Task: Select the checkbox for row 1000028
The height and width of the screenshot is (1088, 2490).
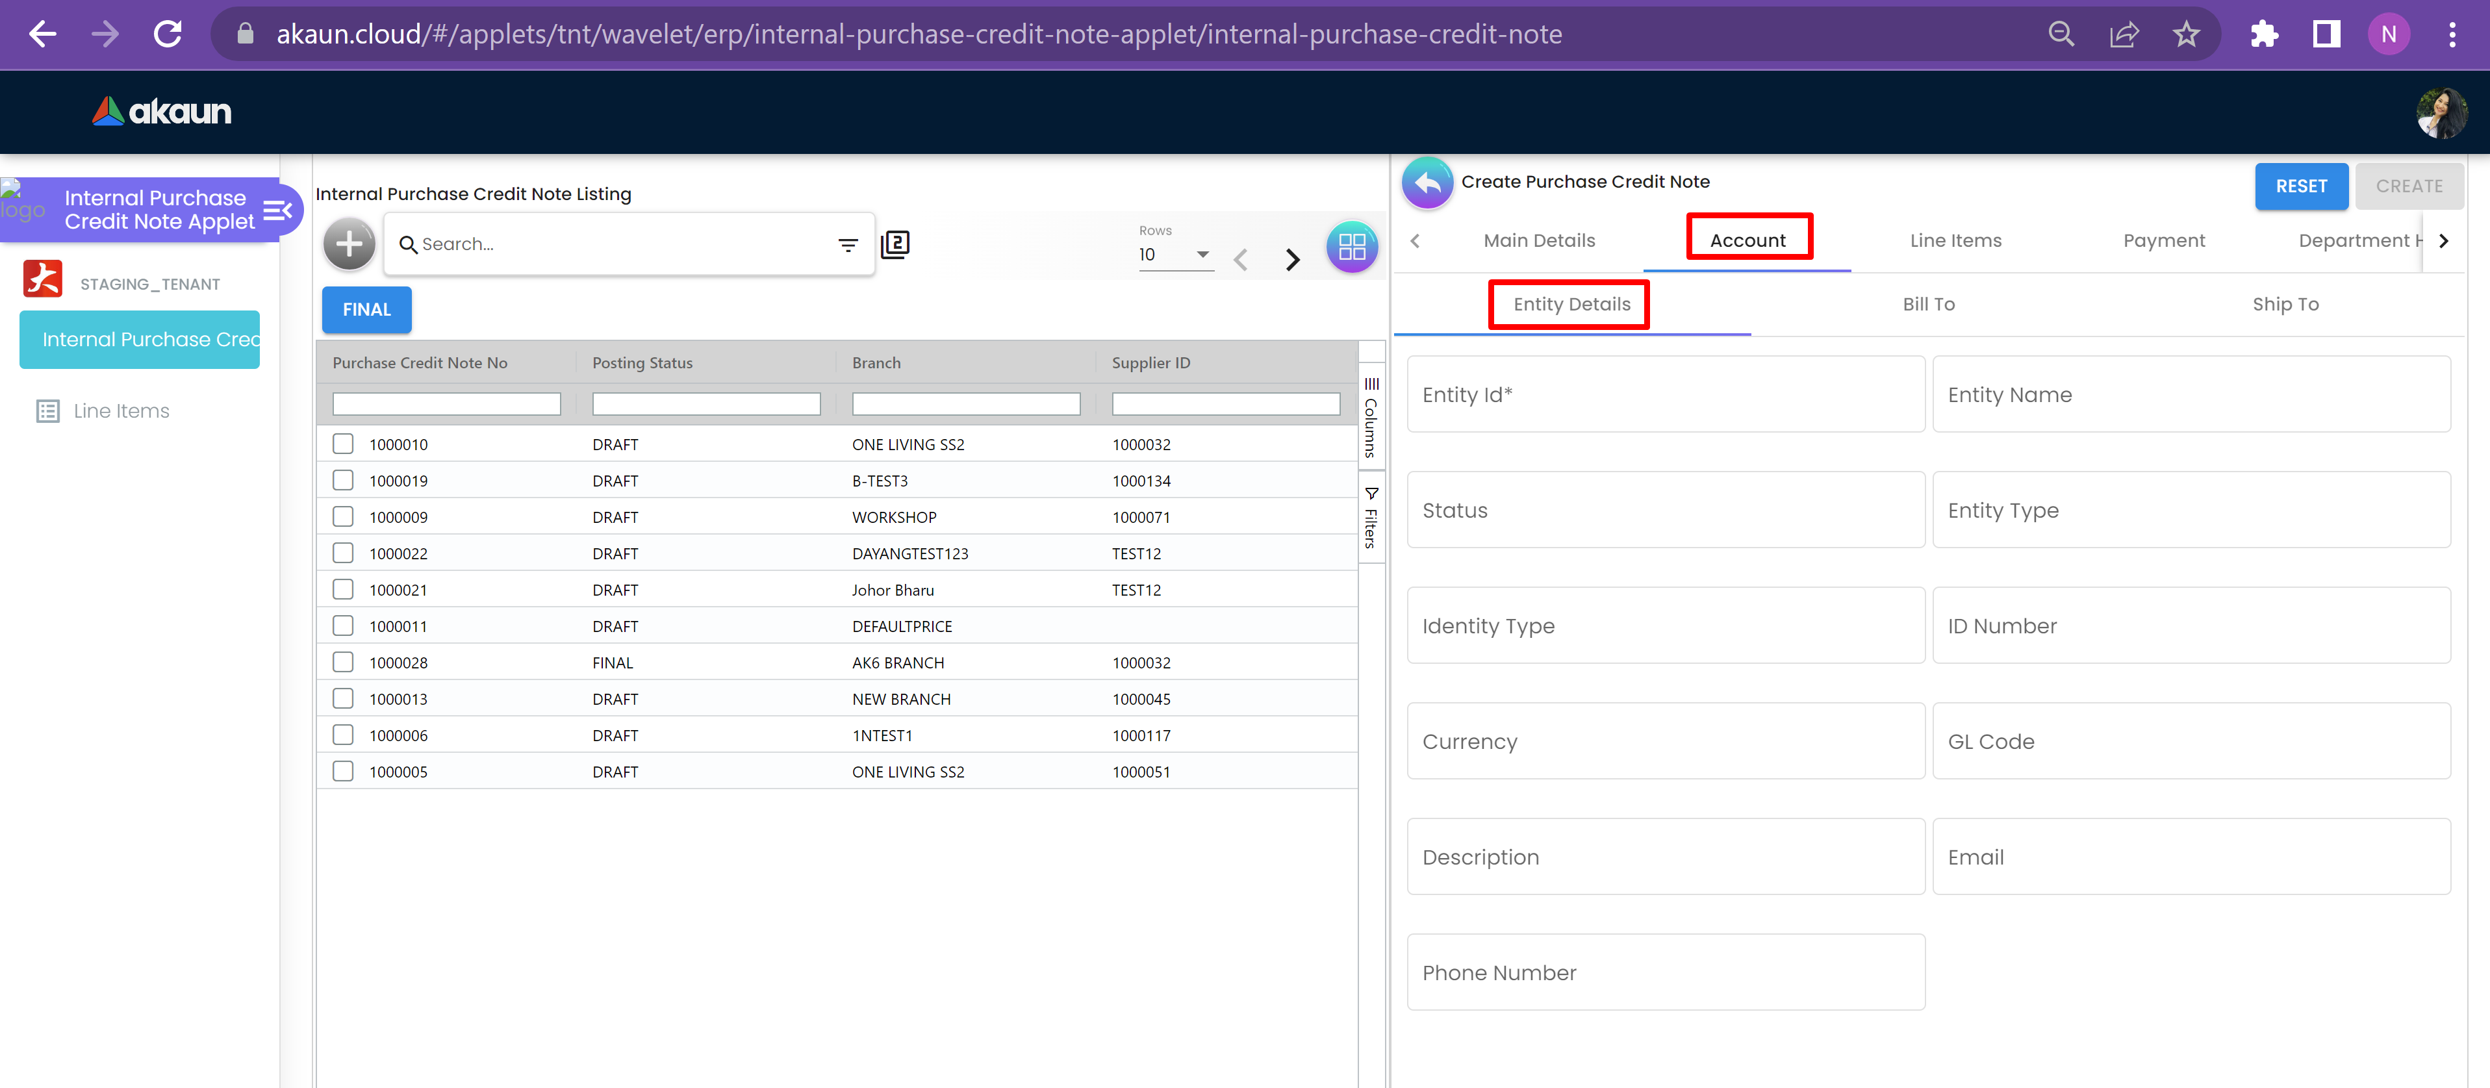Action: 343,663
